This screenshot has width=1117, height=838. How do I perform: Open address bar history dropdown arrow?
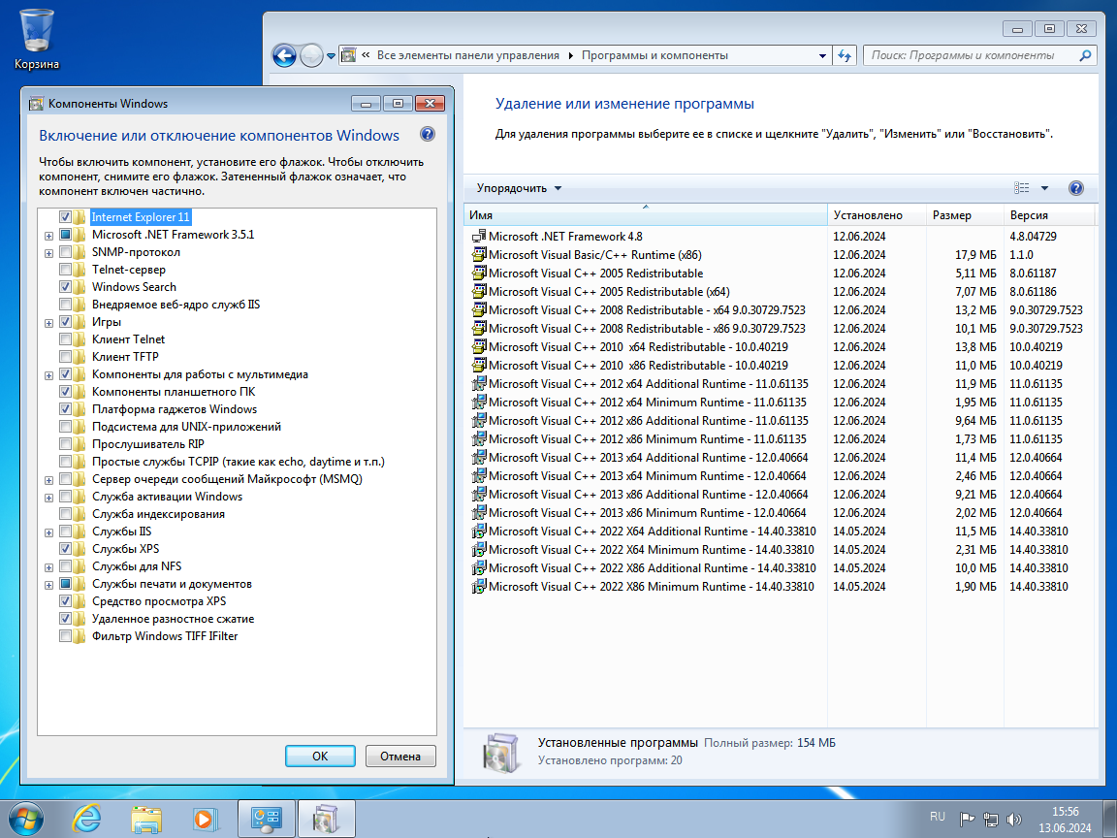coord(822,55)
